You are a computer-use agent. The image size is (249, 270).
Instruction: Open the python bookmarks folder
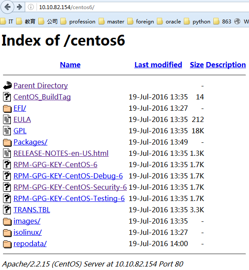(x=197, y=22)
